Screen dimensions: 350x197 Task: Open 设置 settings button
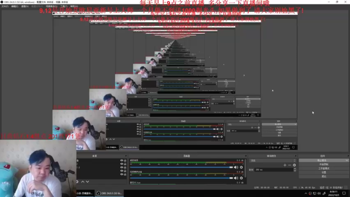pyautogui.click(x=324, y=172)
